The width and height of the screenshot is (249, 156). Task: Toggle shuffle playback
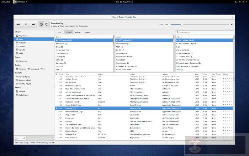pyautogui.click(x=46, y=25)
